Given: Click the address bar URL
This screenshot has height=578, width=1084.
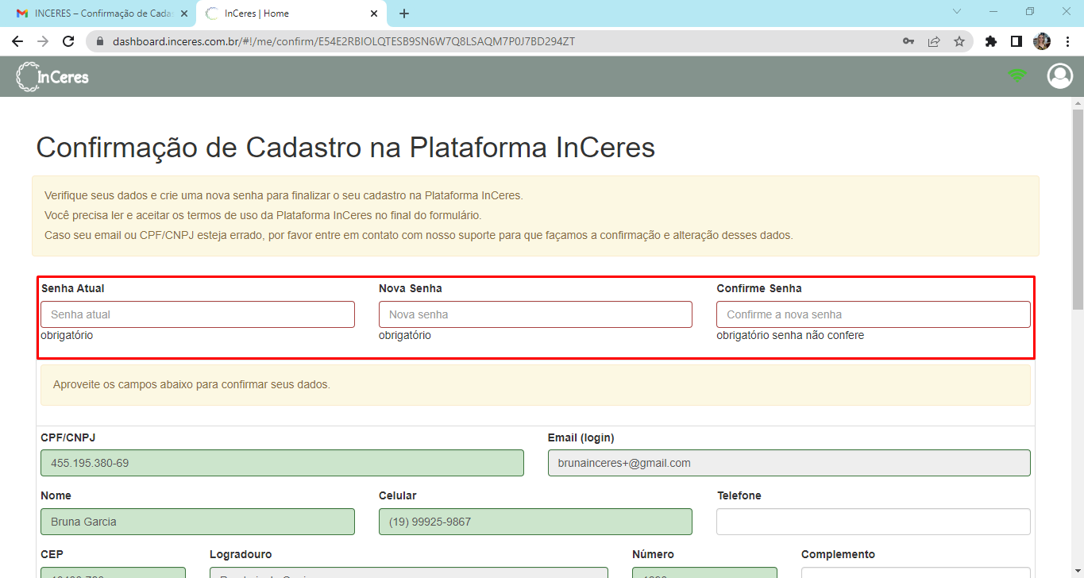Looking at the screenshot, I should pos(343,41).
